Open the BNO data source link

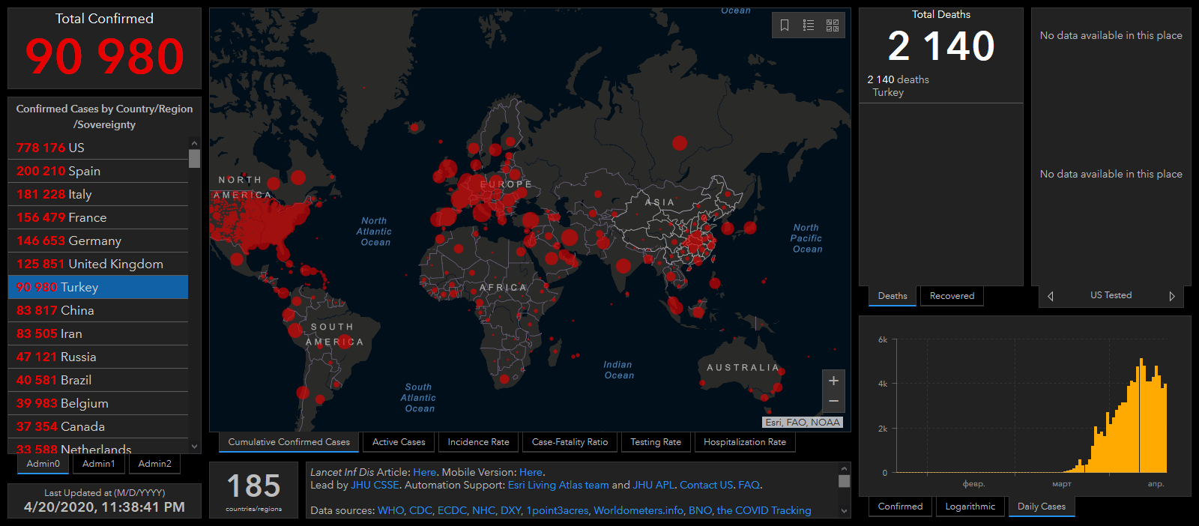pyautogui.click(x=700, y=510)
